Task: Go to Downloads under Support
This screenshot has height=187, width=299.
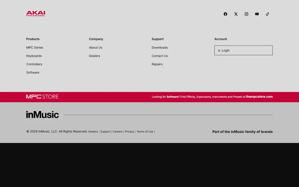Action: (160, 48)
